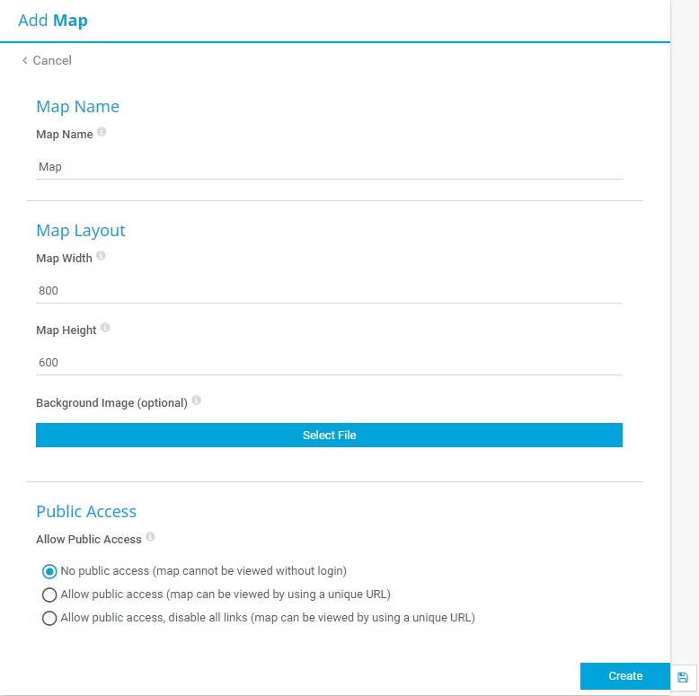Click the Background Image (optional) label
The height and width of the screenshot is (696, 699).
[x=111, y=403]
